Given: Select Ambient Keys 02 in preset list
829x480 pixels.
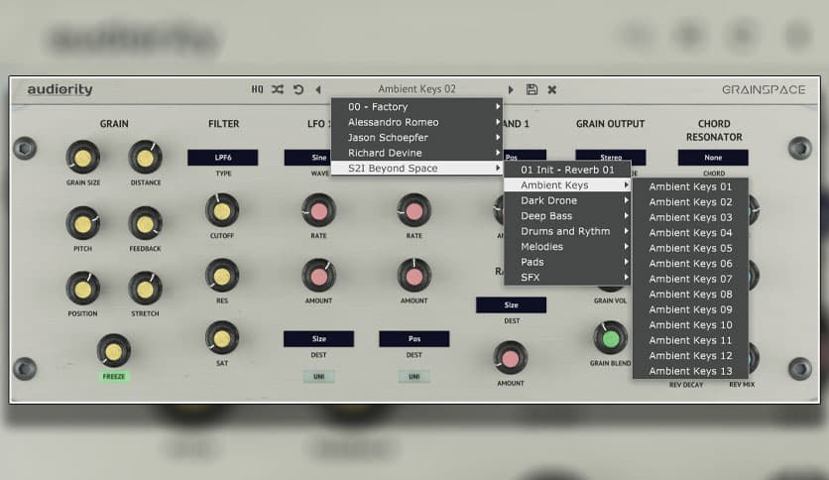Looking at the screenshot, I should pyautogui.click(x=690, y=202).
